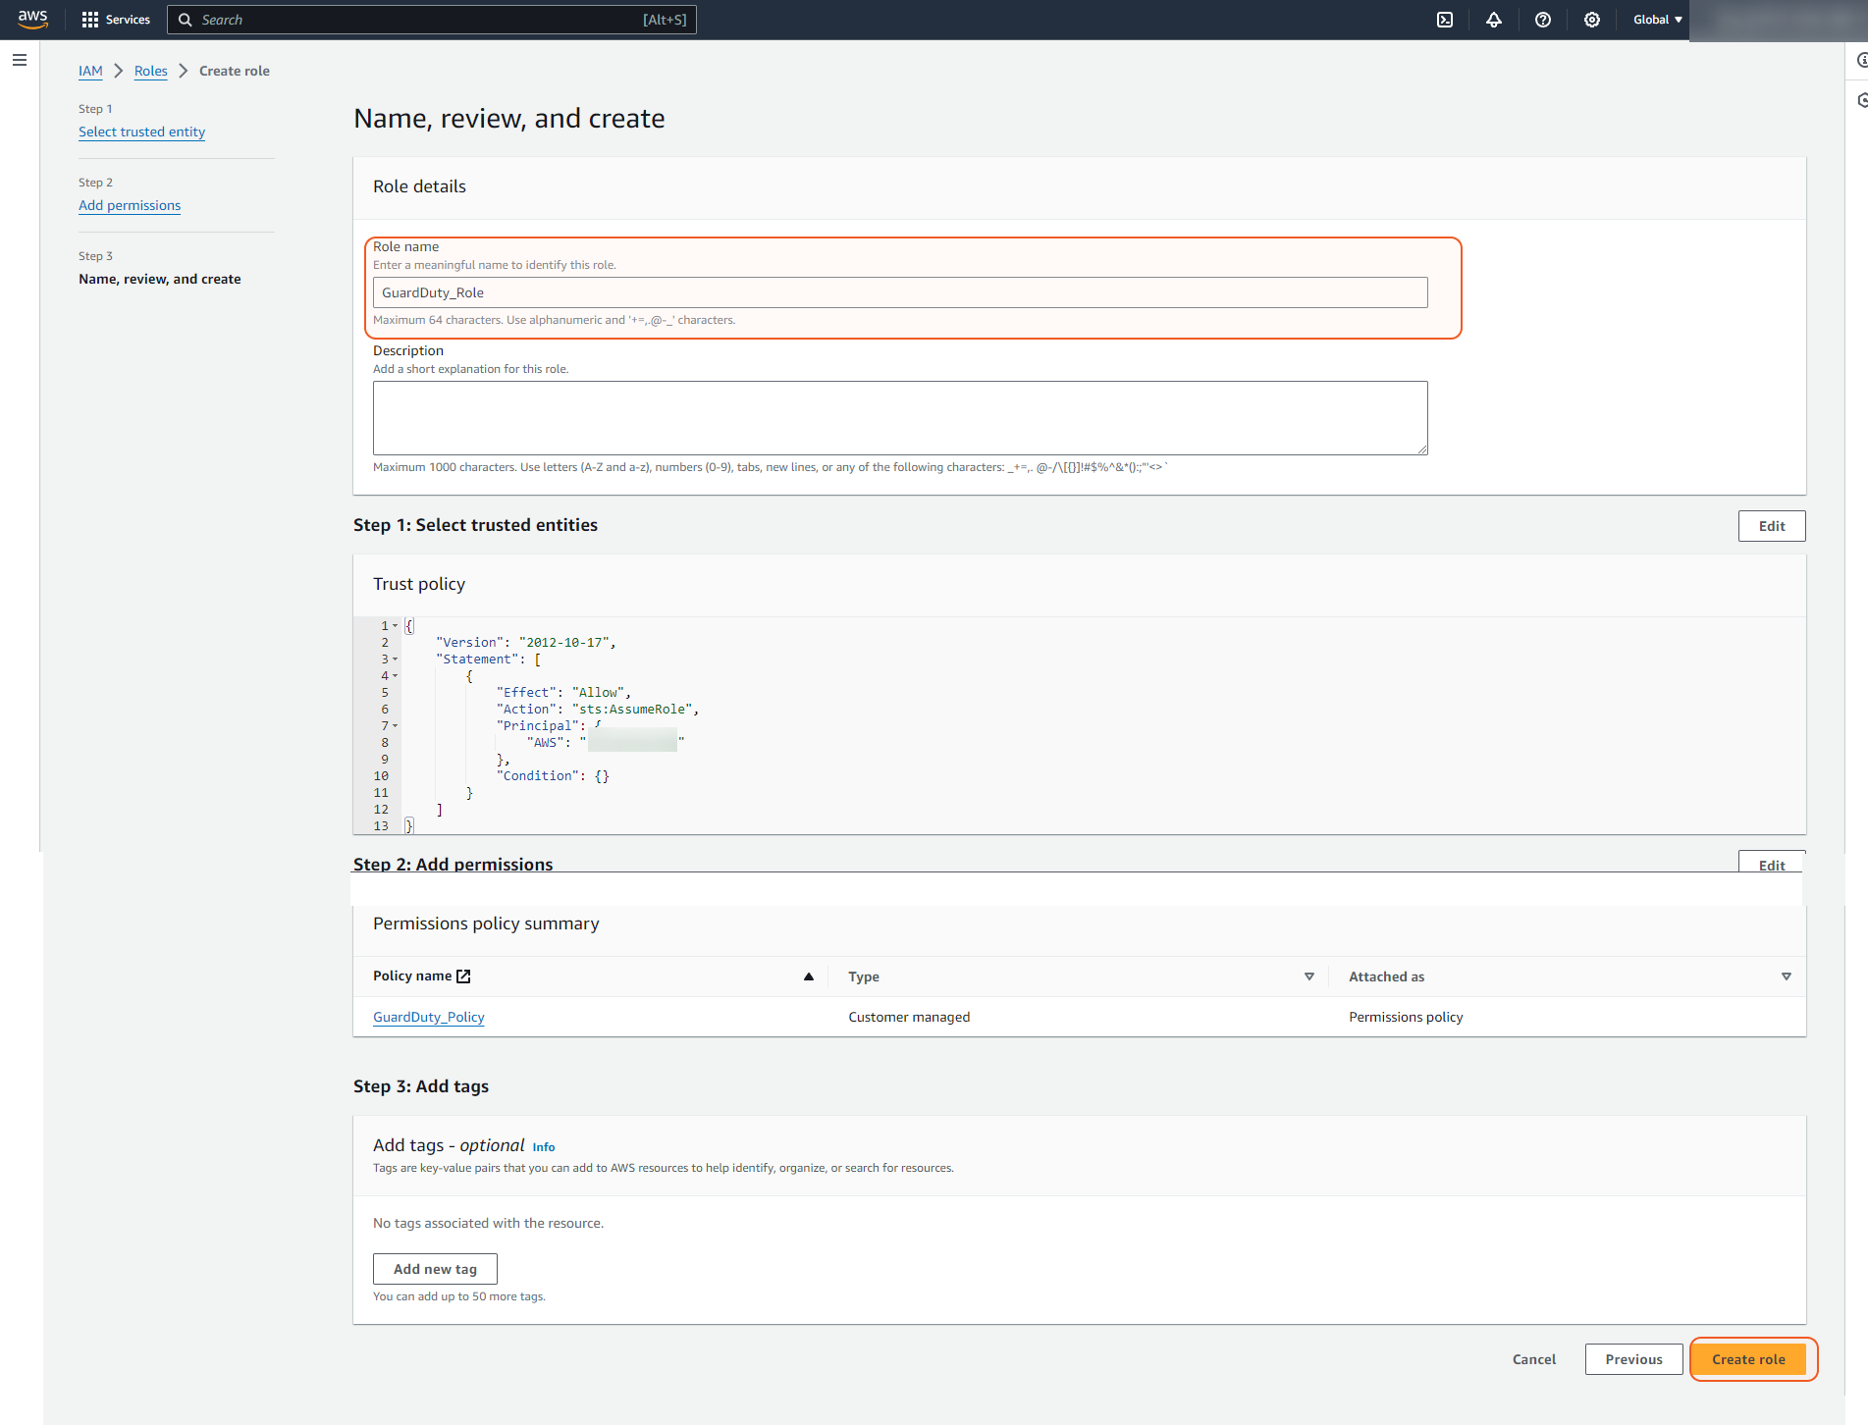Click the Policy name external link icon
The height and width of the screenshot is (1425, 1868).
click(x=463, y=976)
